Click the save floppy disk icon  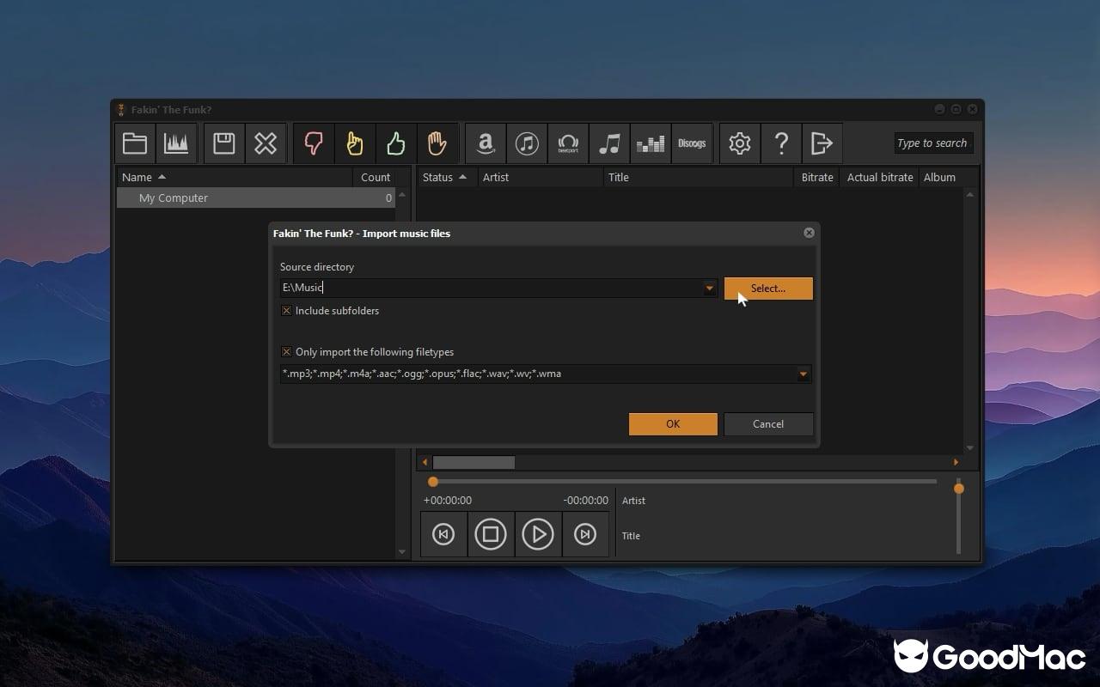click(224, 143)
